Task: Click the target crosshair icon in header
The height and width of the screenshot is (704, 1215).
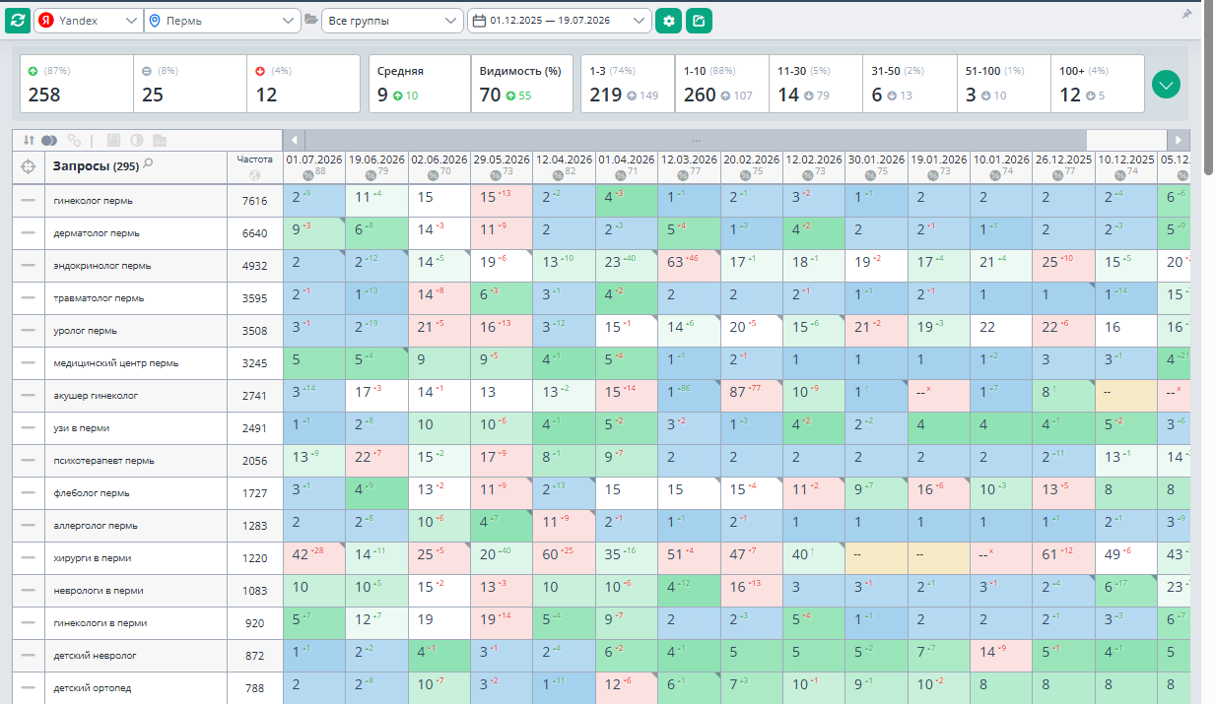Action: [28, 167]
